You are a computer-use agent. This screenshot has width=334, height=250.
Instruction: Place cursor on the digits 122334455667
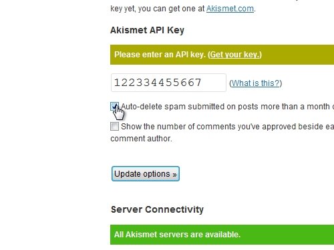coord(158,83)
